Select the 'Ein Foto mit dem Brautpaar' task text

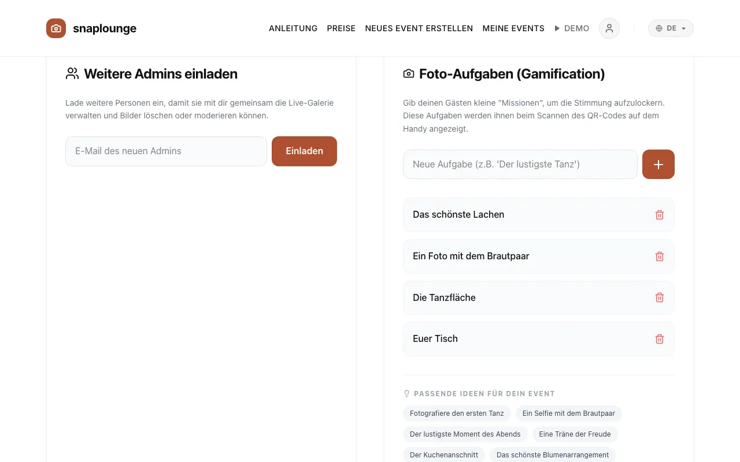pos(471,256)
